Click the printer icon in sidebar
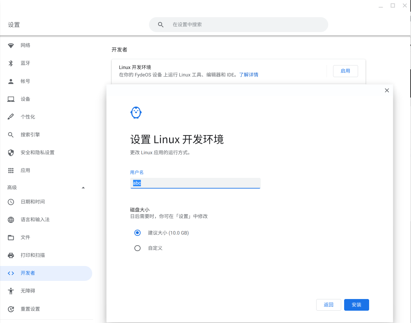The width and height of the screenshot is (411, 323). point(11,255)
